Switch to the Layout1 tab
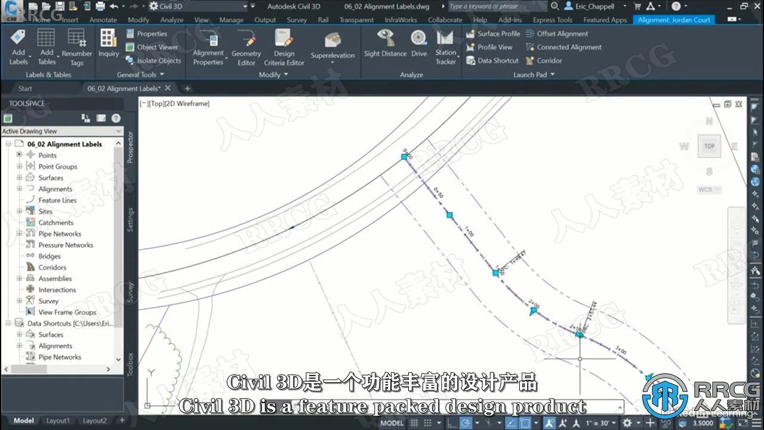This screenshot has height=430, width=764. coord(58,420)
